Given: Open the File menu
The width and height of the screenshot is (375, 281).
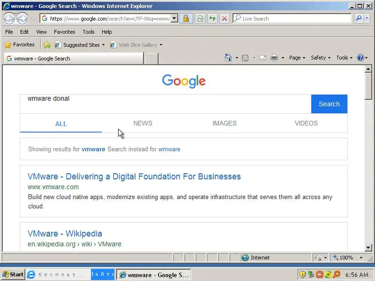Looking at the screenshot, I should coord(9,32).
